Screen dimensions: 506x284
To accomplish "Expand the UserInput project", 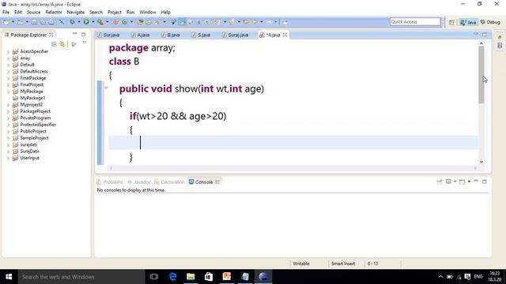I will pyautogui.click(x=9, y=158).
